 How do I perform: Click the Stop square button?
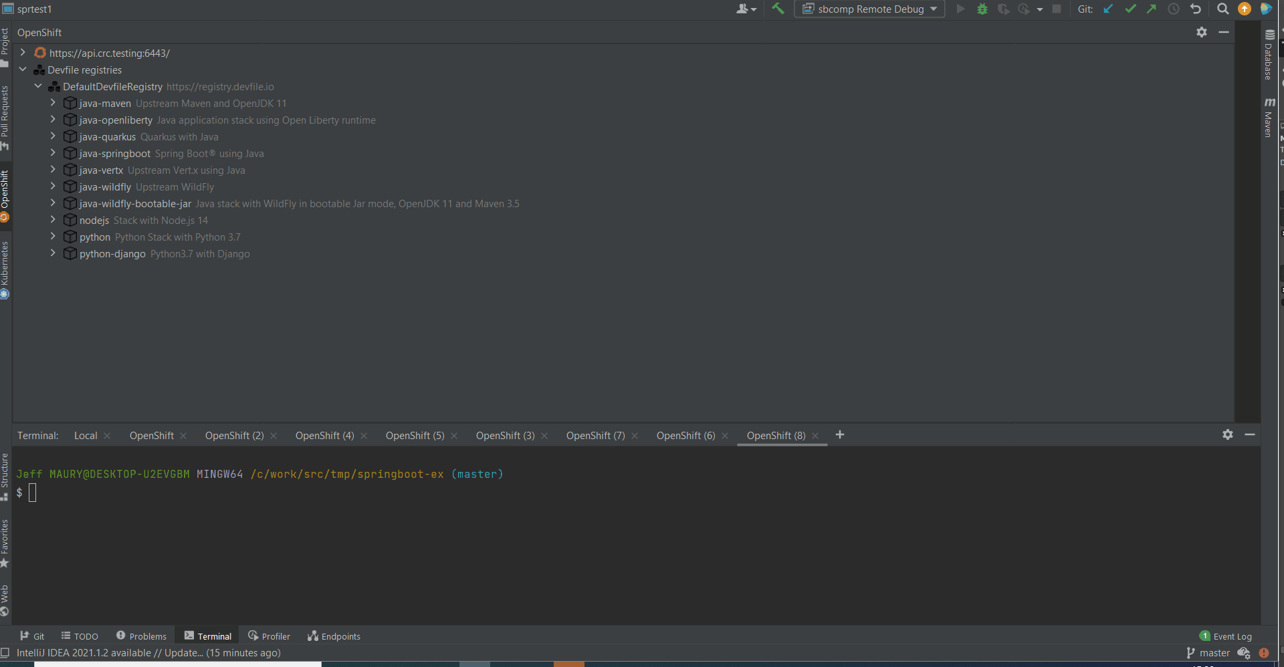(1057, 9)
